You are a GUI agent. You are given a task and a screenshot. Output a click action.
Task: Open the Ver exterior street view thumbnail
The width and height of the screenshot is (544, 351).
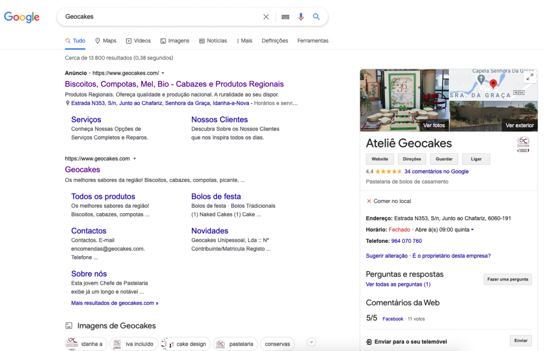click(494, 116)
